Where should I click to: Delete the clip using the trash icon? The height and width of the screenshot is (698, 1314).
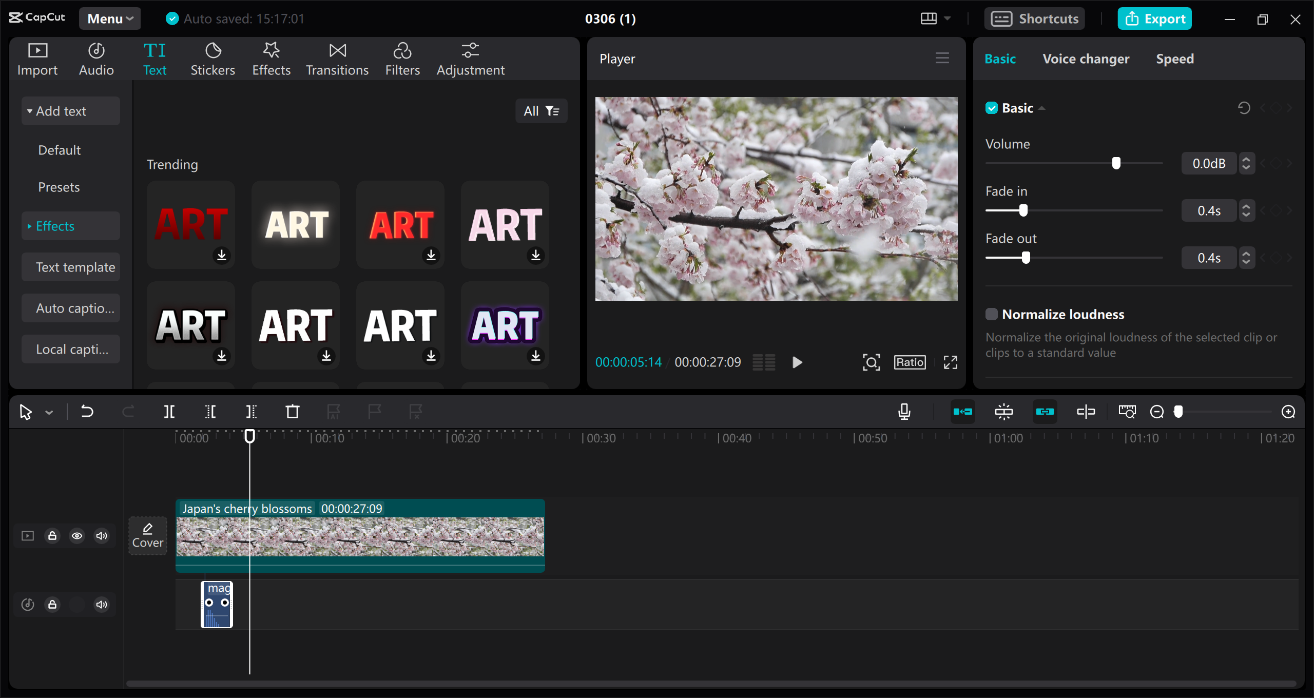click(x=292, y=411)
